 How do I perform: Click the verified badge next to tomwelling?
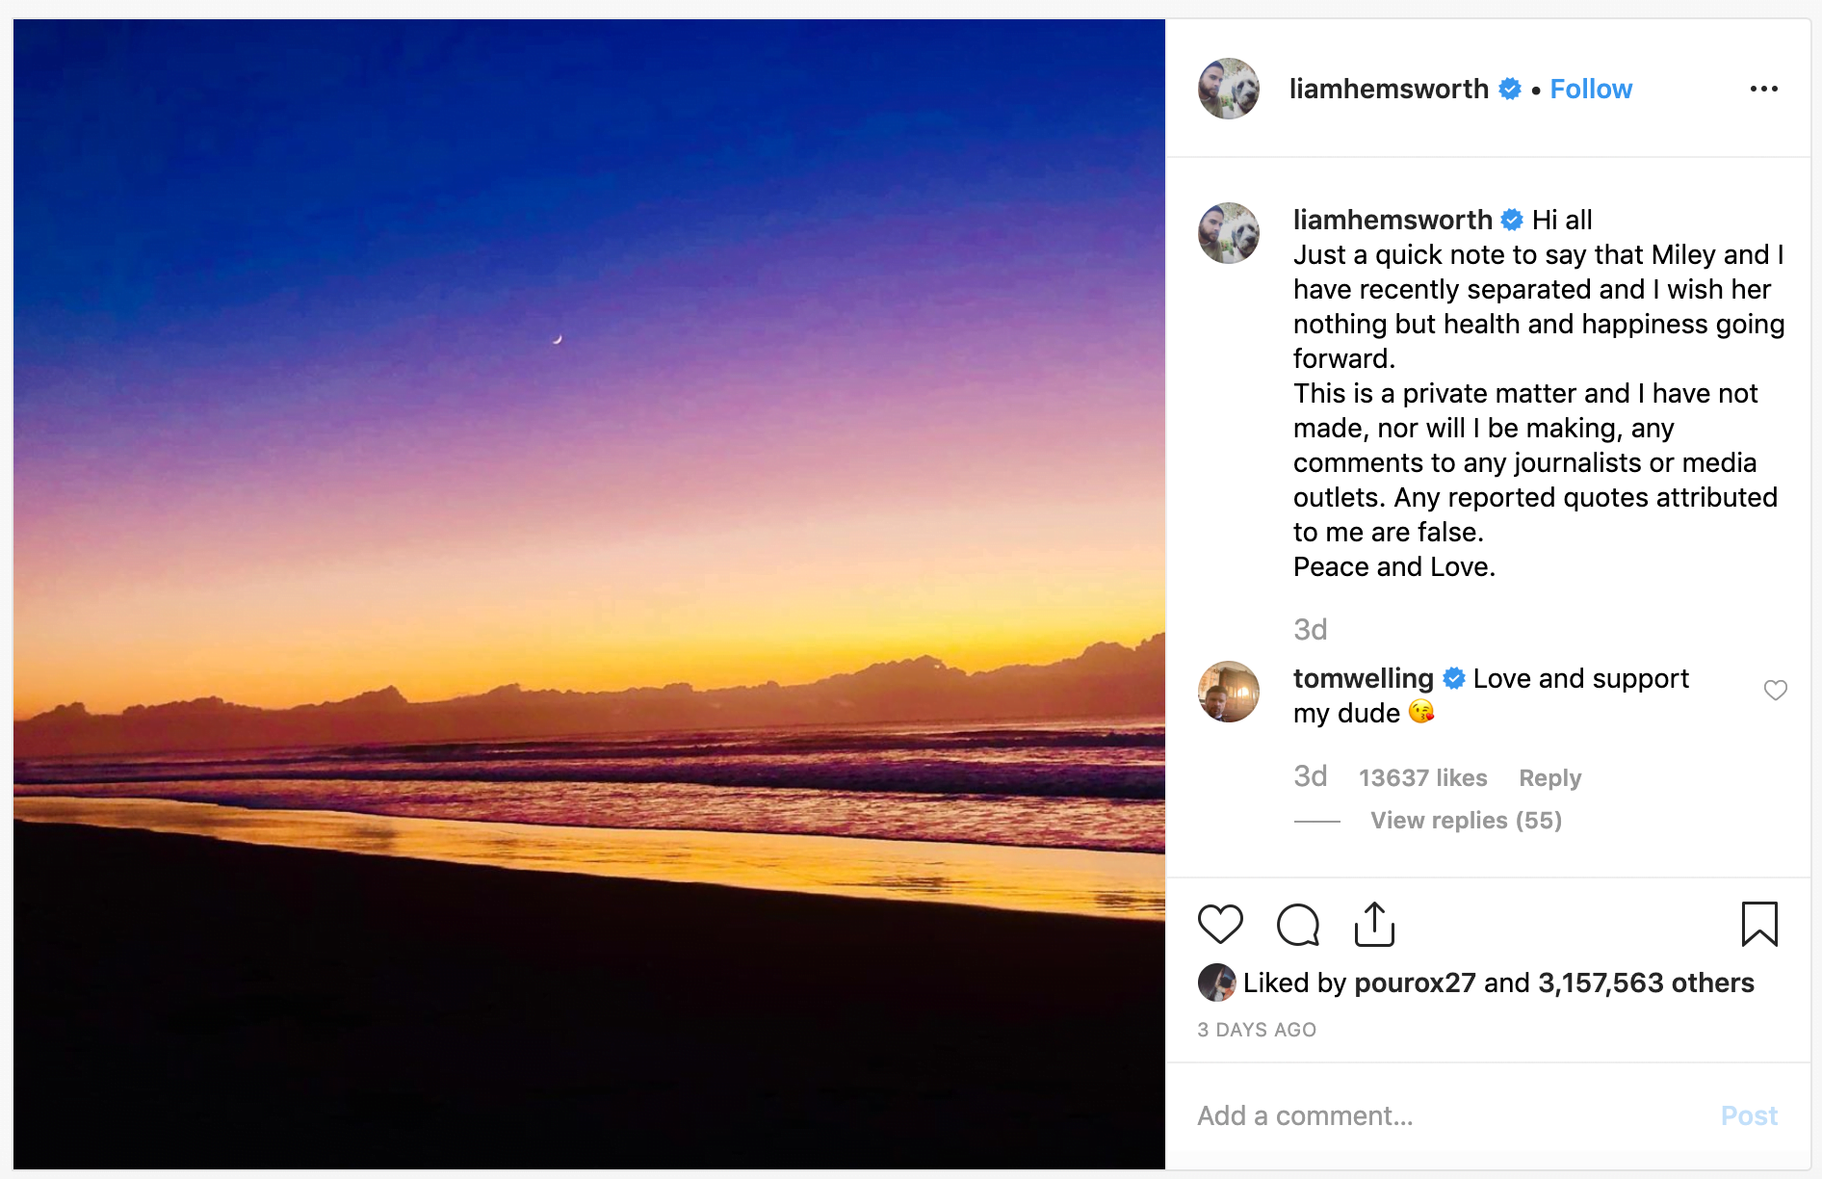click(x=1454, y=679)
